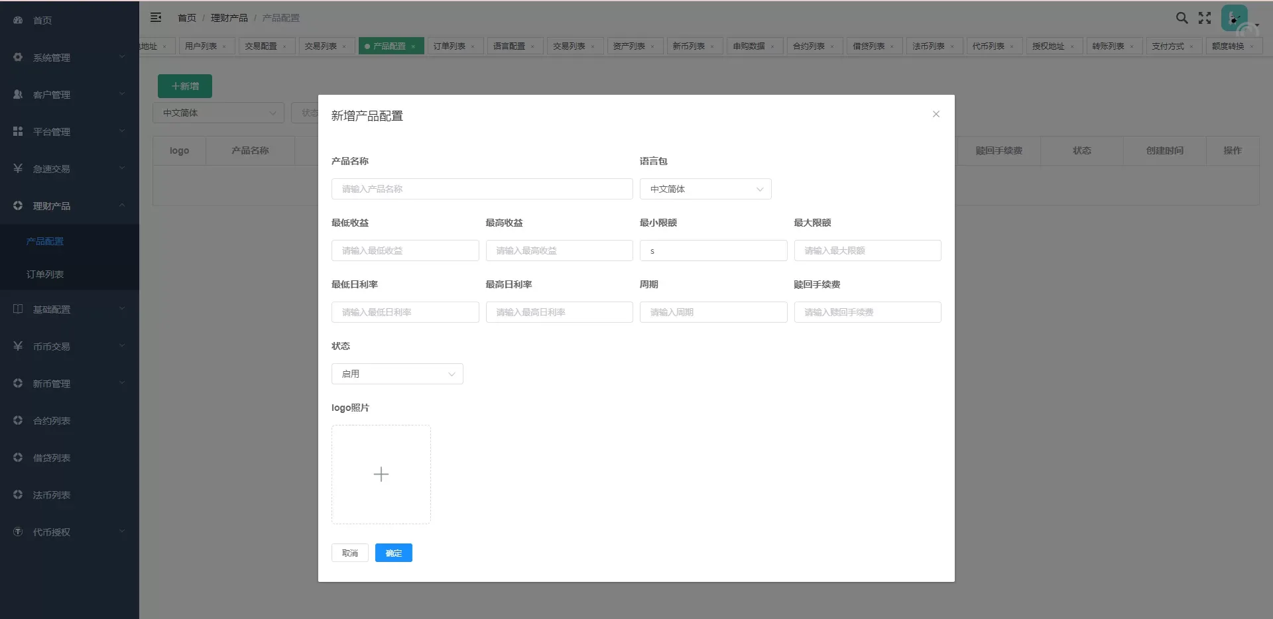
Task: Click the search magnifier icon
Action: pyautogui.click(x=1182, y=18)
